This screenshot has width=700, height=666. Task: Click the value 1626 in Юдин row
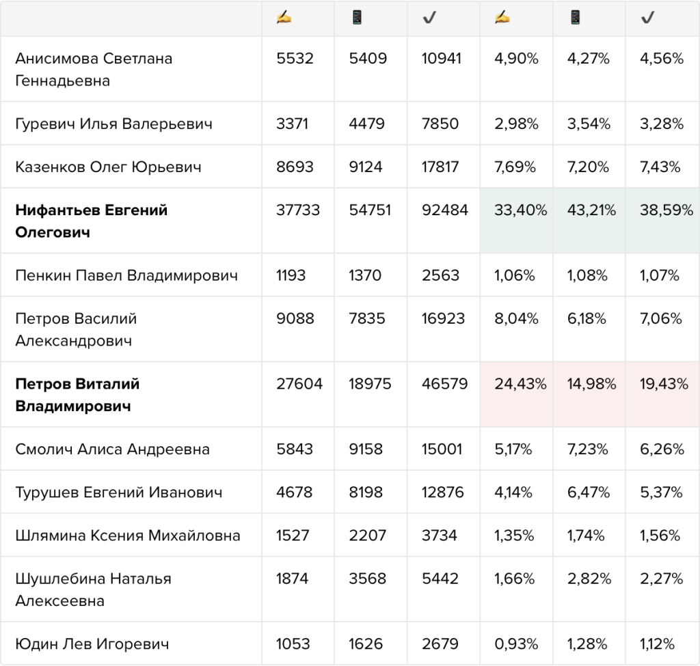366,643
